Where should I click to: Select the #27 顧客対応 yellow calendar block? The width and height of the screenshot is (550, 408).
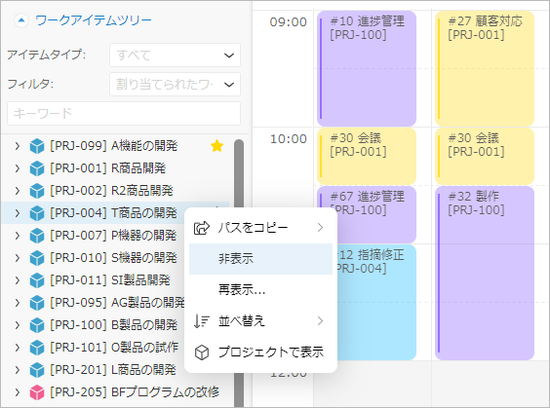[485, 68]
